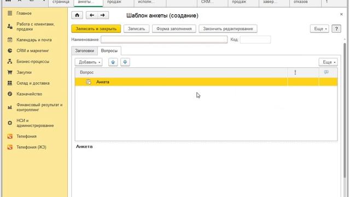The width and height of the screenshot is (350, 197).
Task: Click the bold Анкета label below table
Action: 84,147
